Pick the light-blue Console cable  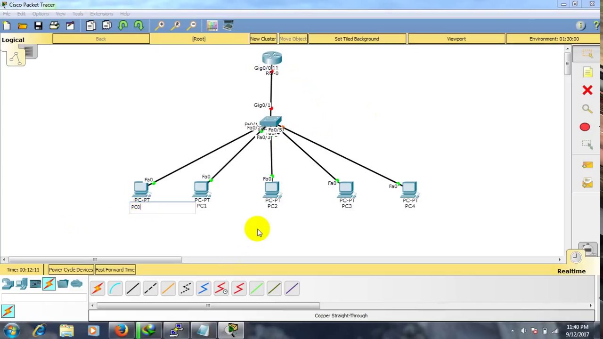pyautogui.click(x=115, y=288)
